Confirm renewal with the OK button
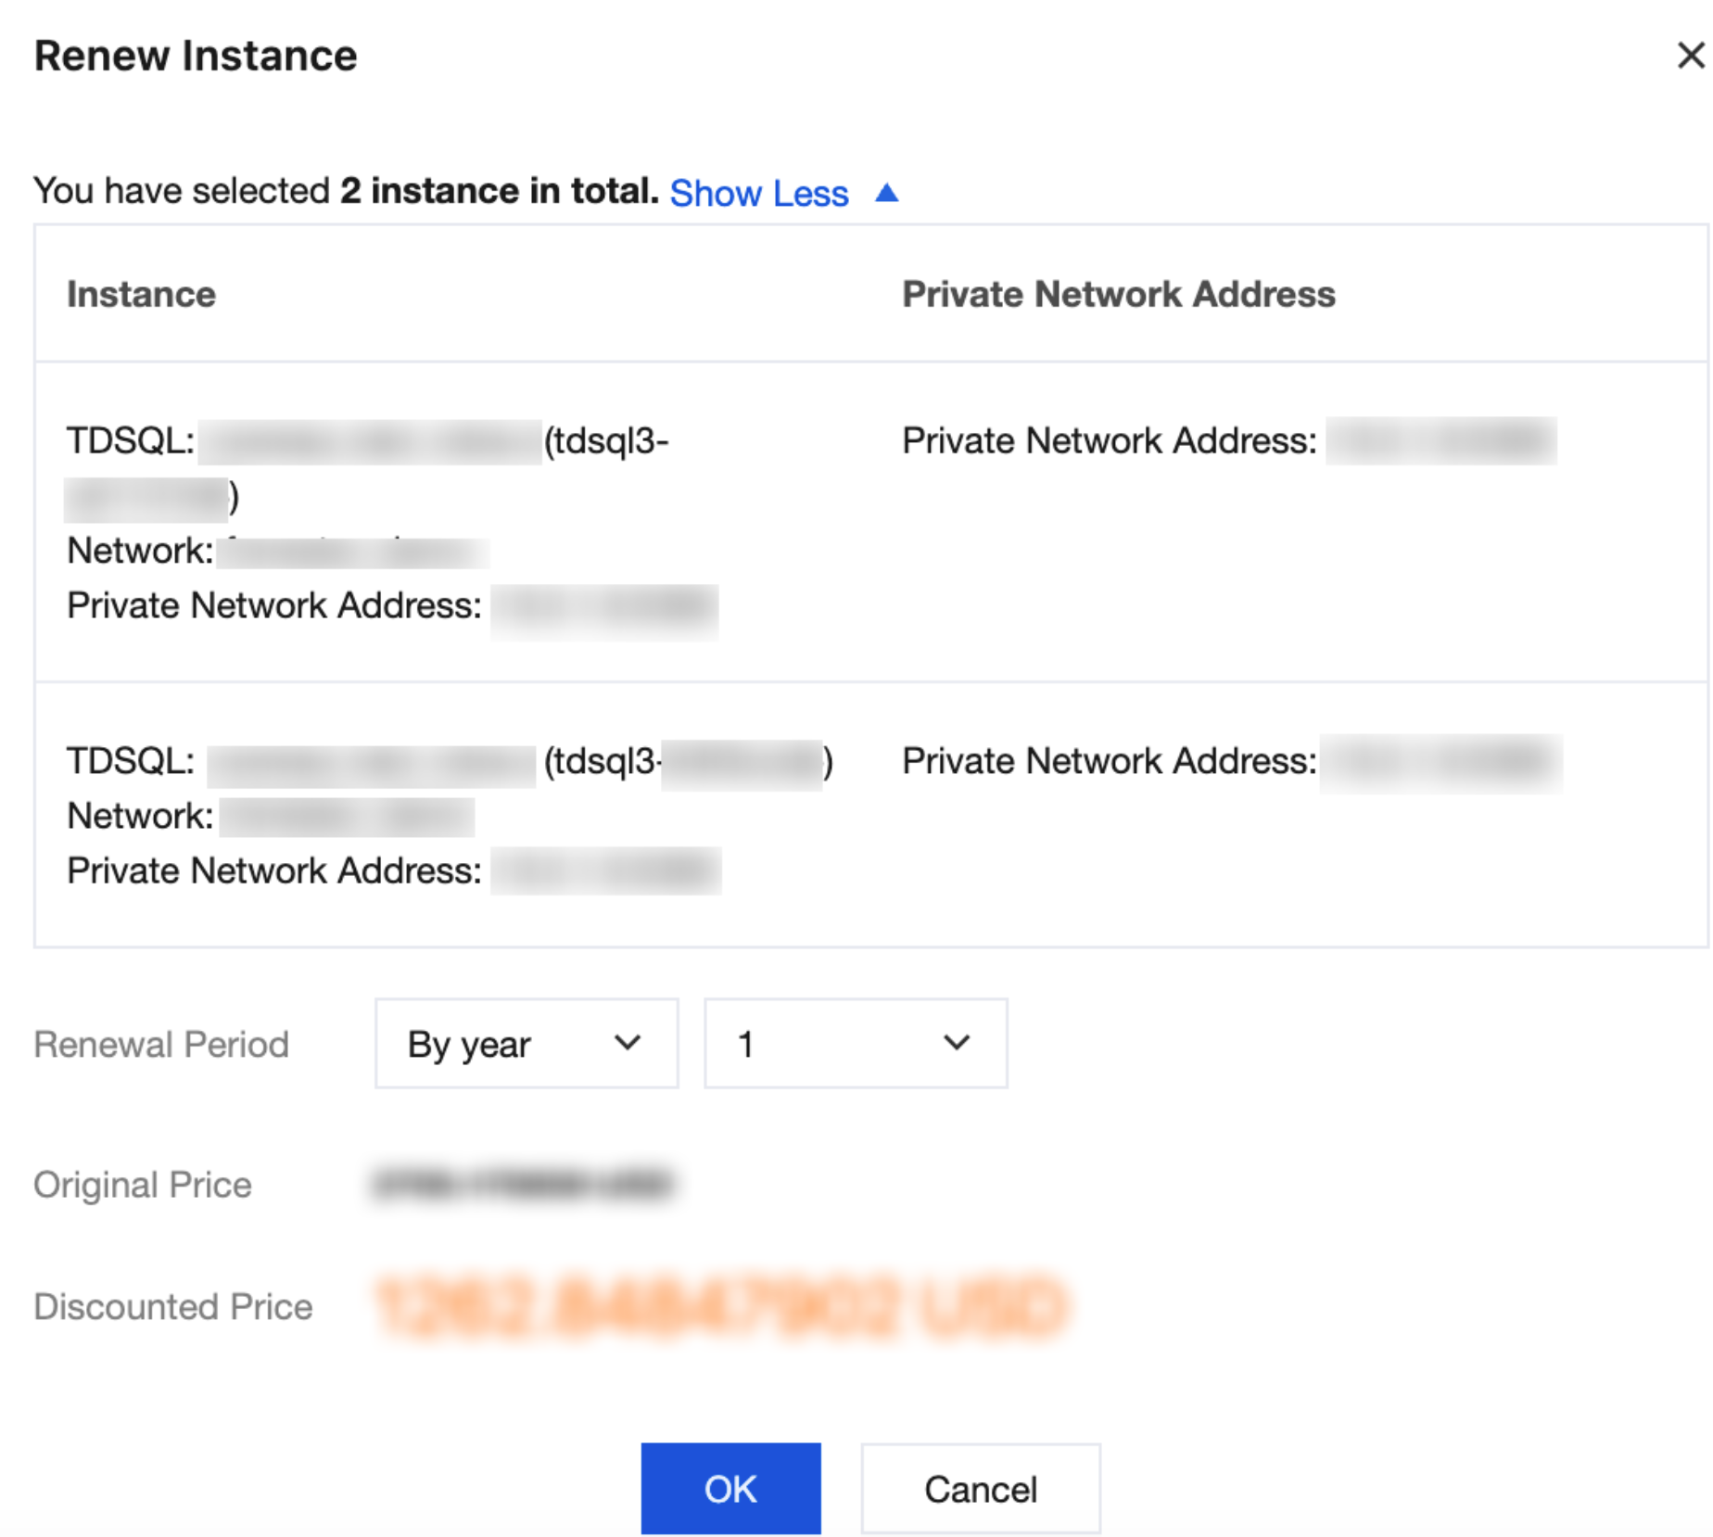1713x1537 pixels. point(730,1489)
